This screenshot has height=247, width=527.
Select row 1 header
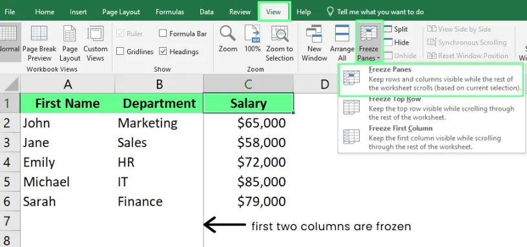10,103
